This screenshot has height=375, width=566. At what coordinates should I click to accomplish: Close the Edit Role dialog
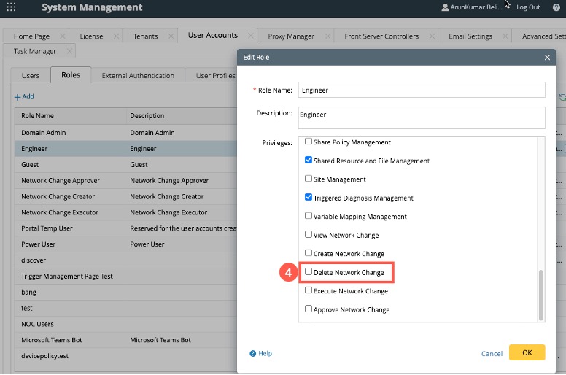547,57
